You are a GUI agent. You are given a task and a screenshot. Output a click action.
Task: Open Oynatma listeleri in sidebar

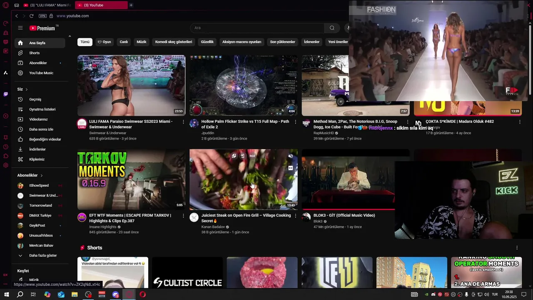(40, 109)
